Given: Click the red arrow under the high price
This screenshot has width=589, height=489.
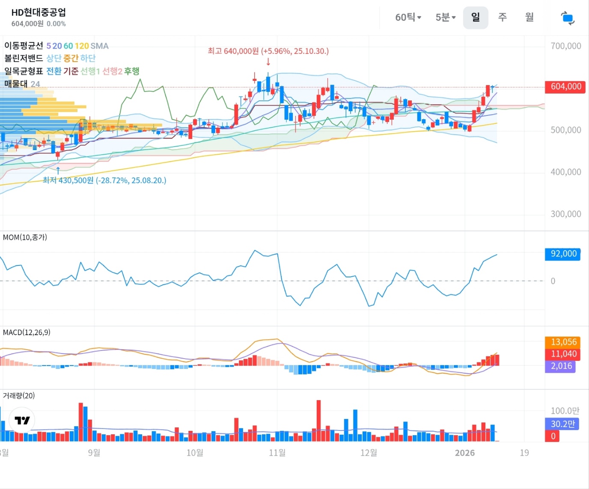Looking at the screenshot, I should click(268, 62).
